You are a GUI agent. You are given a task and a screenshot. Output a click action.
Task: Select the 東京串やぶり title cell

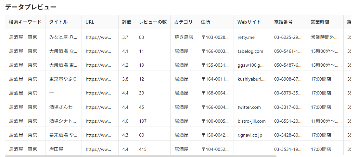(x=63, y=79)
